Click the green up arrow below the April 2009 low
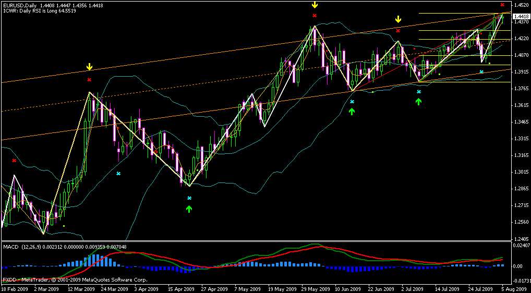 coord(189,209)
